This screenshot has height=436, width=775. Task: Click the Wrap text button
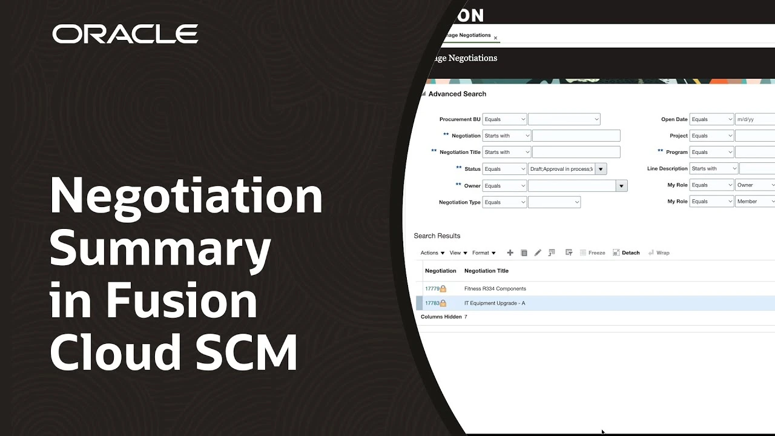coord(659,253)
